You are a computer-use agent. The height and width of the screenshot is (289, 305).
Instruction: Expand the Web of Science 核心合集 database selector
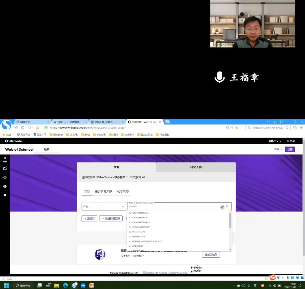[112, 177]
